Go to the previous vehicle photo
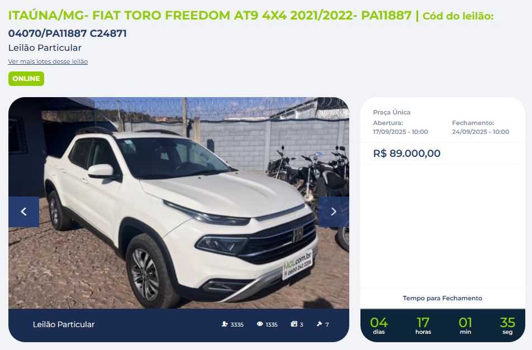The width and height of the screenshot is (532, 350). tap(23, 212)
